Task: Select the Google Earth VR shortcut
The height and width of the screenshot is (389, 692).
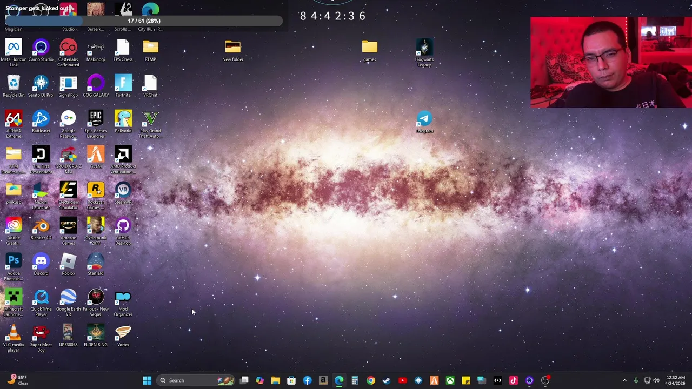Action: [68, 303]
